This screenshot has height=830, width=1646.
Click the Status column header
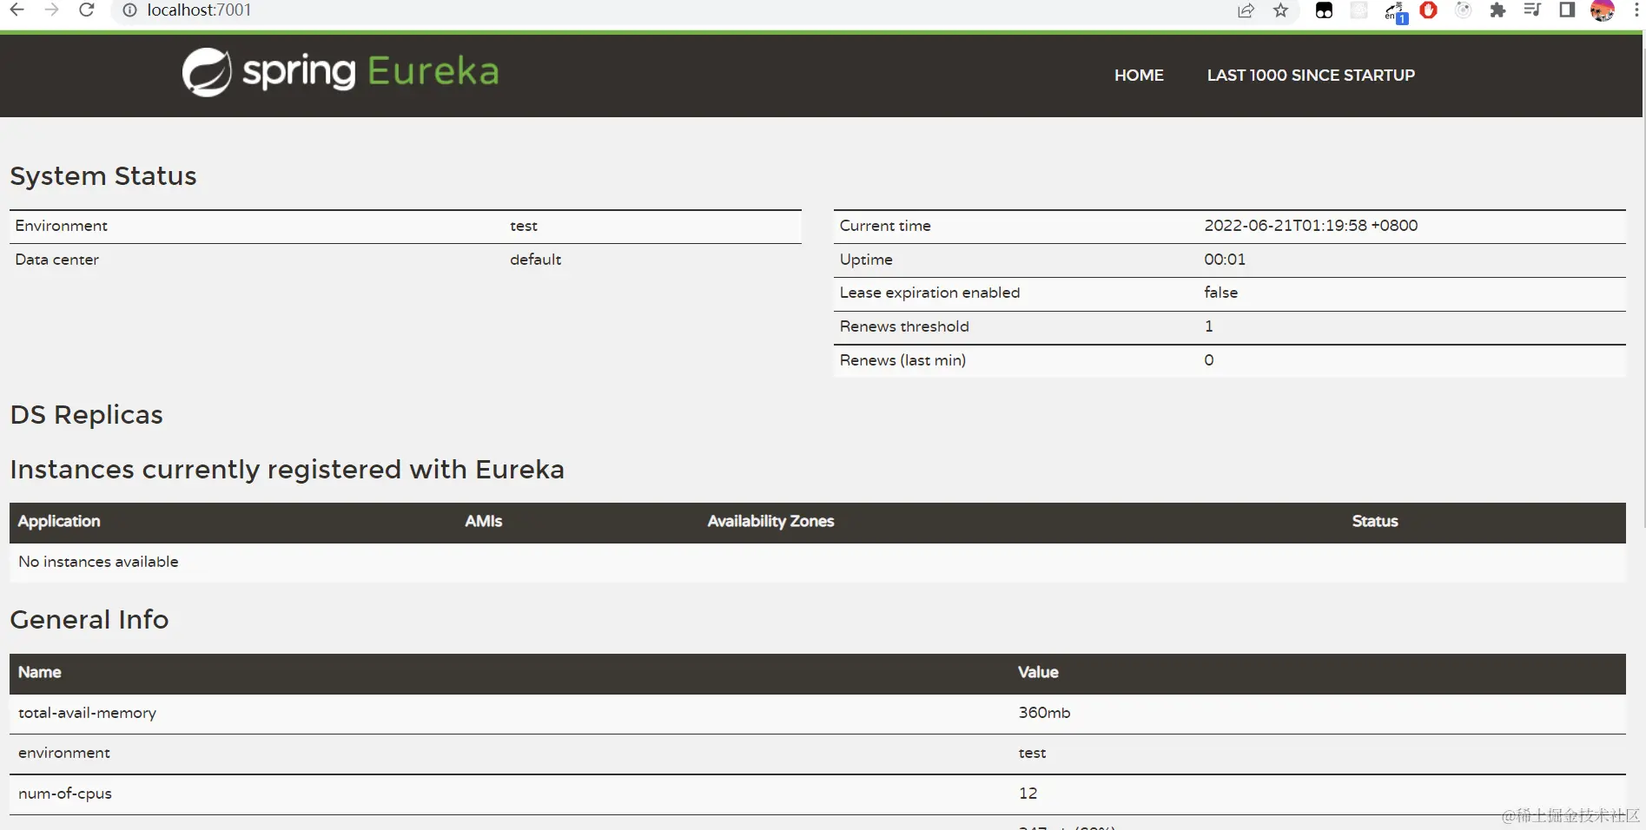tap(1375, 521)
